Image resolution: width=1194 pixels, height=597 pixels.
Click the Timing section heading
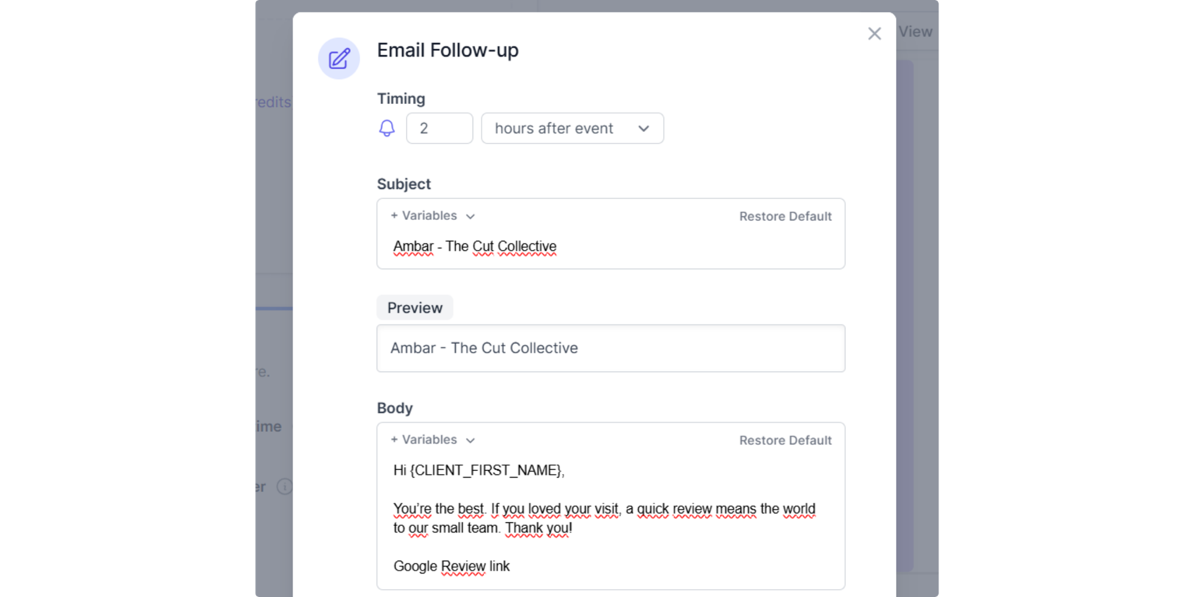click(x=401, y=98)
